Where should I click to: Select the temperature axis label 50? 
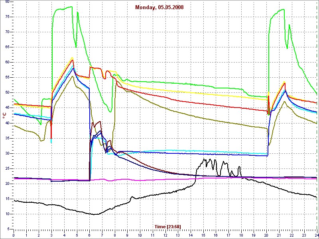pos(7,93)
